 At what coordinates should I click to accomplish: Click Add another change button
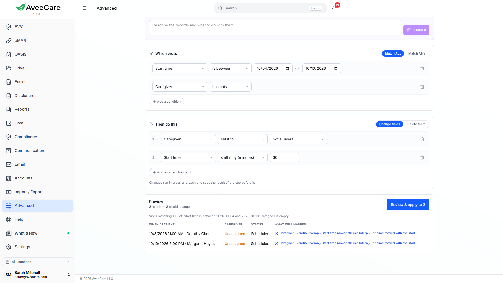click(x=170, y=172)
